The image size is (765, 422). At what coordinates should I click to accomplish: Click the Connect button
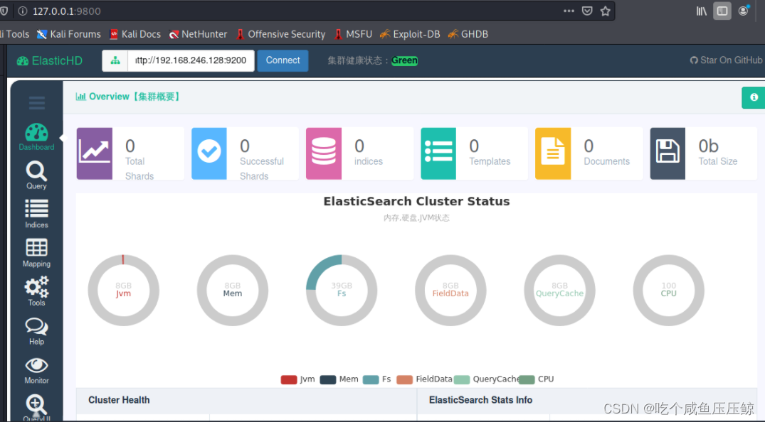click(283, 60)
